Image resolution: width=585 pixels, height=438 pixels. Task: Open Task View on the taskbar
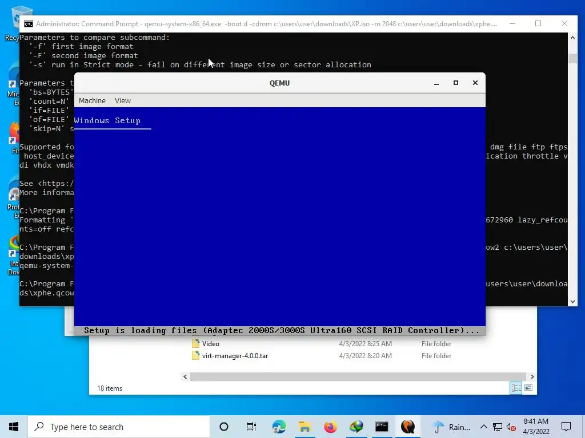click(x=251, y=427)
